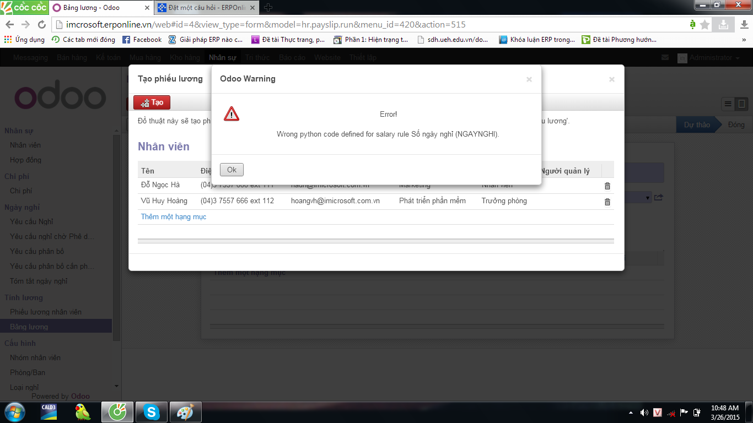Open the Messaging top menu
This screenshot has height=423, width=753.
click(30, 58)
